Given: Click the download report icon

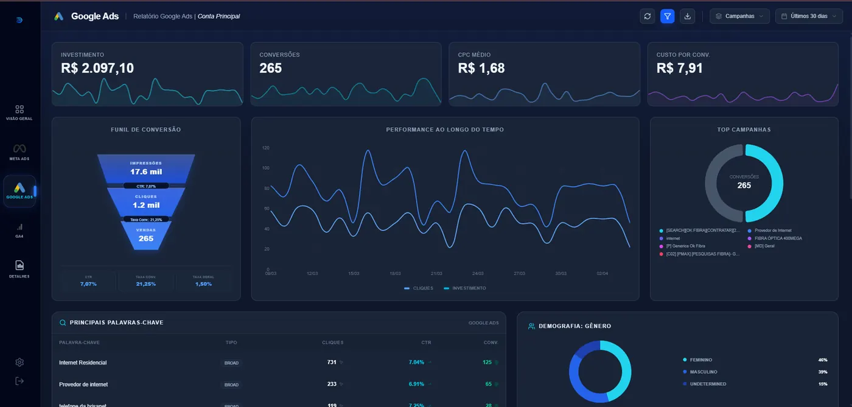Looking at the screenshot, I should coord(688,16).
